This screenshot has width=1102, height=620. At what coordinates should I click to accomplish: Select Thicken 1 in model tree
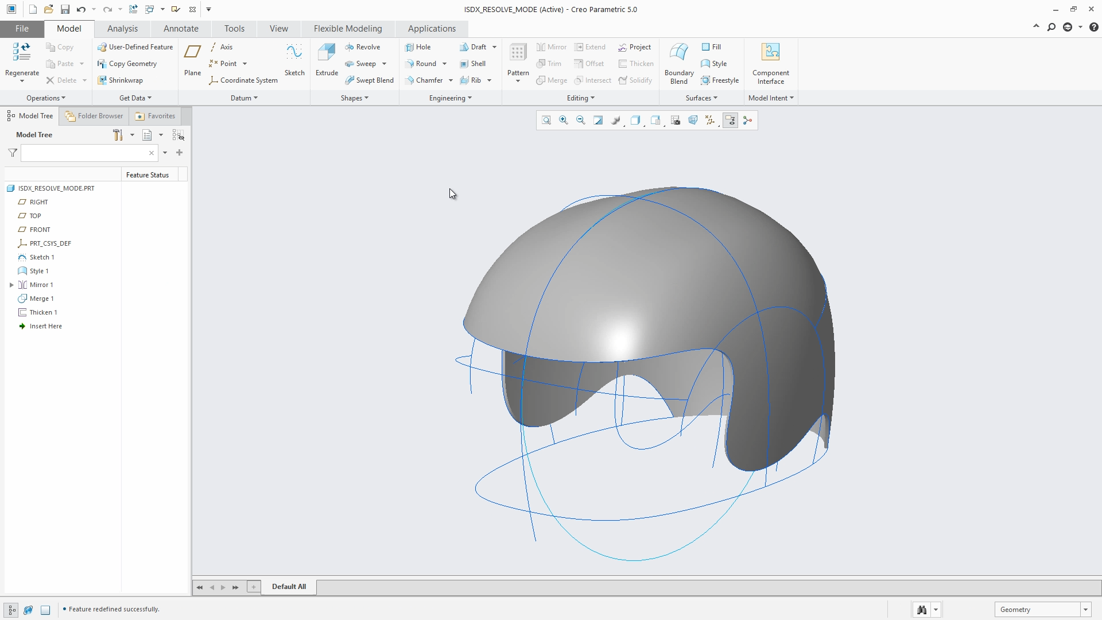[x=38, y=312]
